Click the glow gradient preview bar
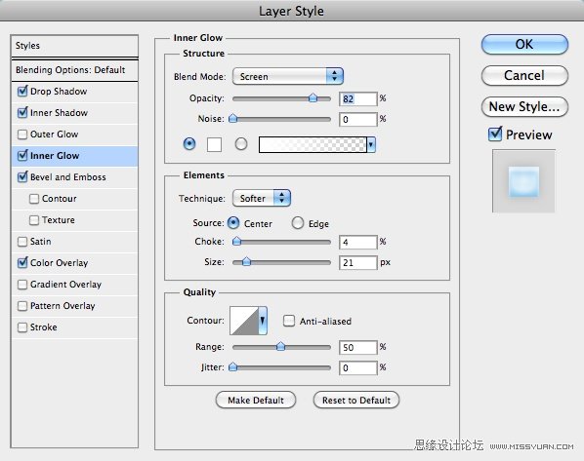The height and width of the screenshot is (461, 584). click(313, 144)
